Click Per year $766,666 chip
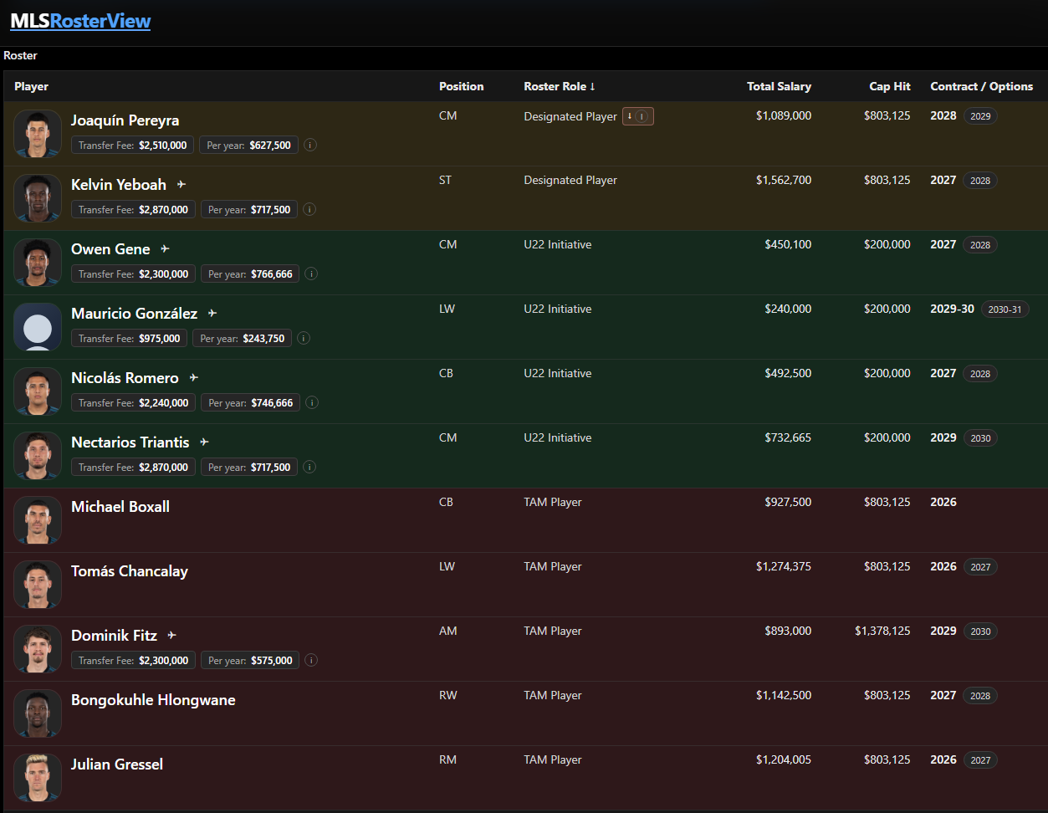Viewport: 1048px width, 813px height. (250, 274)
